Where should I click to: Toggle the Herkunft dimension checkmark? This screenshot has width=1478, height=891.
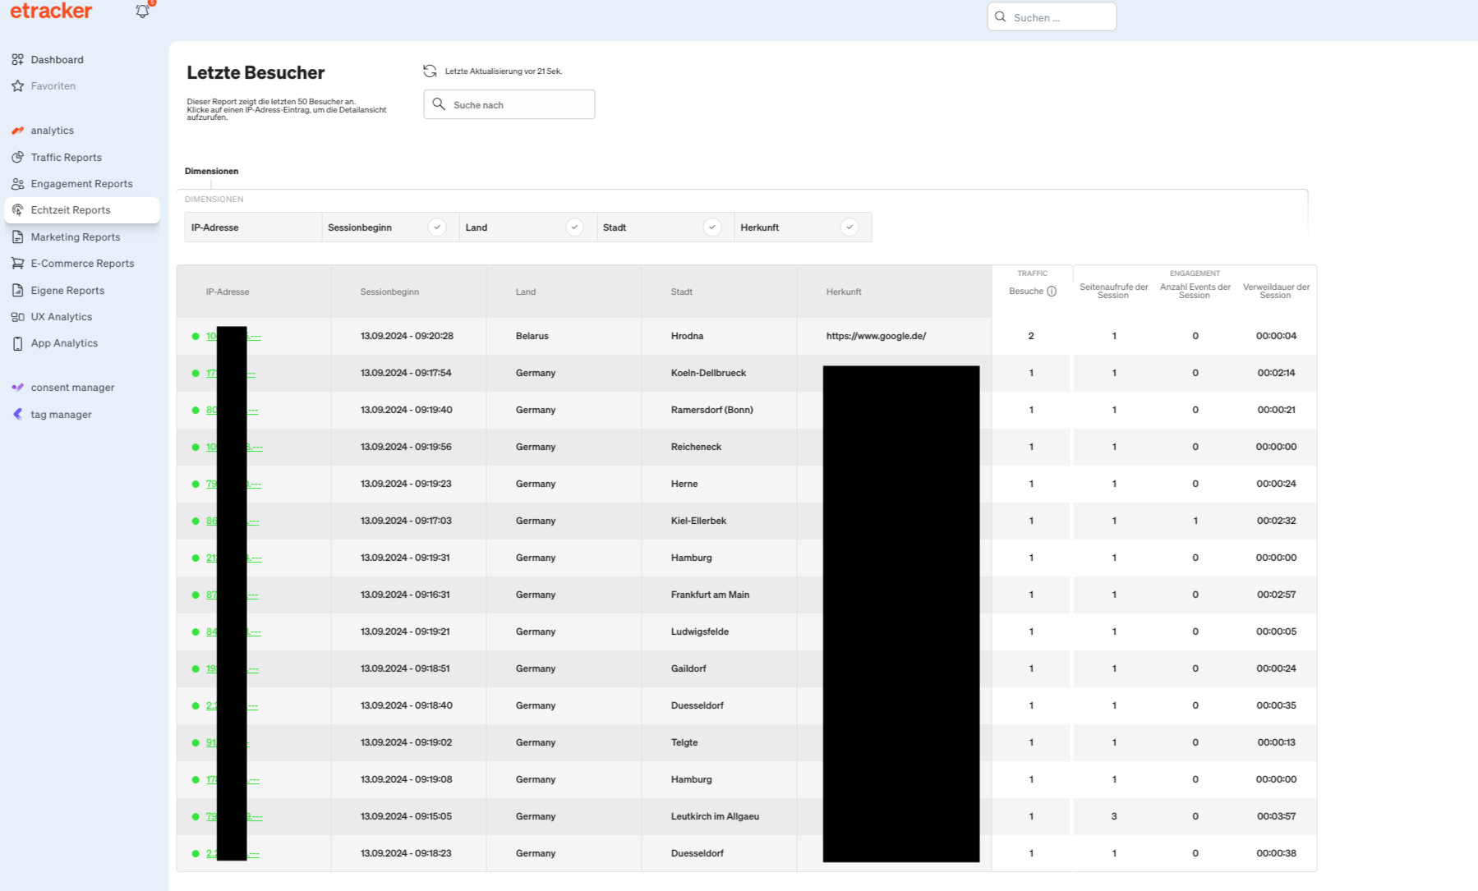(850, 227)
